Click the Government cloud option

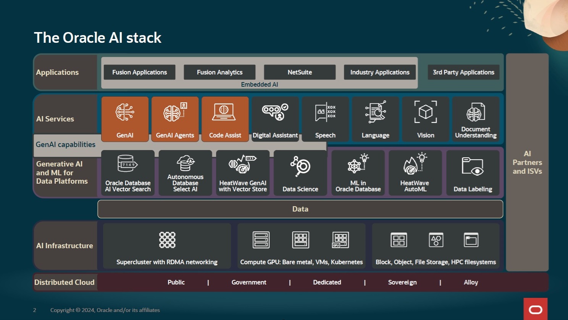[249, 282]
